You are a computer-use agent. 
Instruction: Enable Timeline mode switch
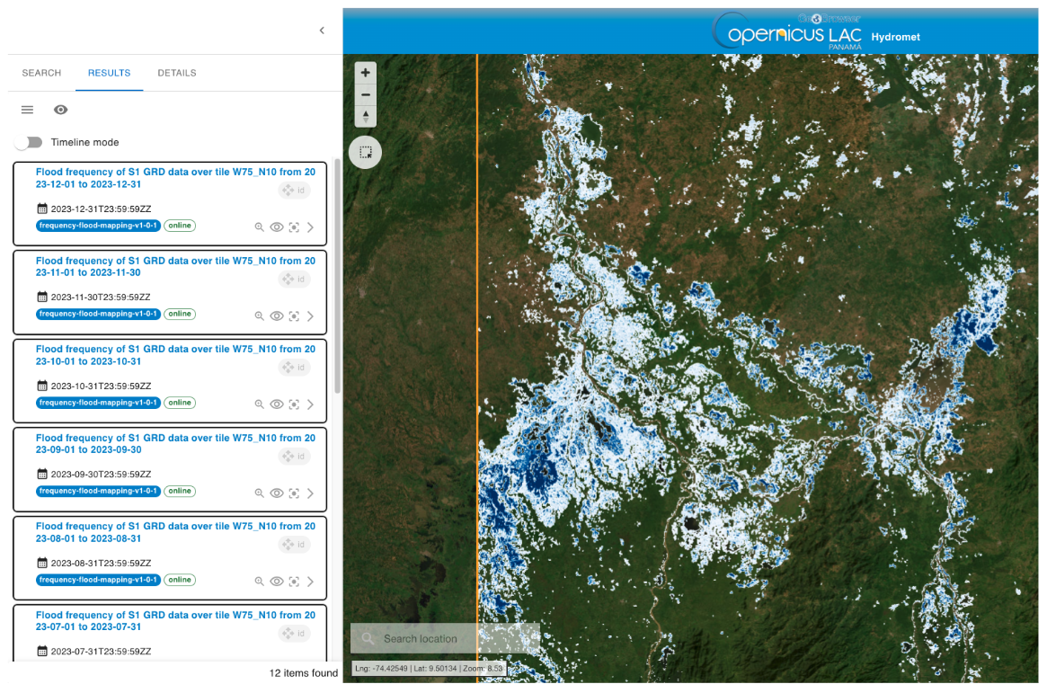29,142
